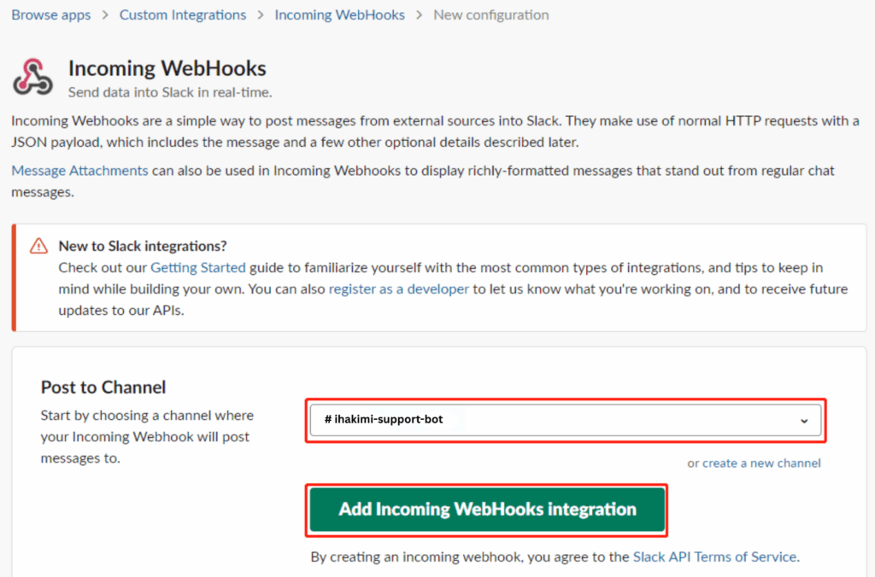Click the chevron arrow in channel selector

pos(803,420)
